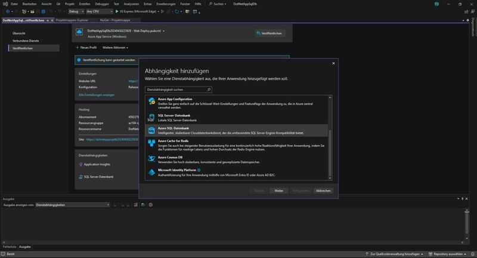477x258 pixels.
Task: Select the Azure Cosmos DB icon
Action: (x=151, y=159)
